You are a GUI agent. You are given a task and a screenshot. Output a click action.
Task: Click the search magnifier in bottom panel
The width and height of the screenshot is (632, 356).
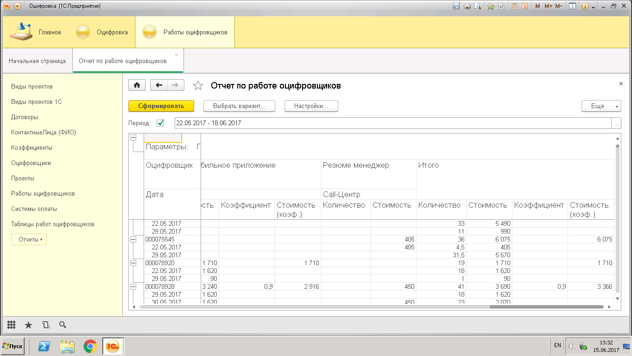click(x=63, y=325)
